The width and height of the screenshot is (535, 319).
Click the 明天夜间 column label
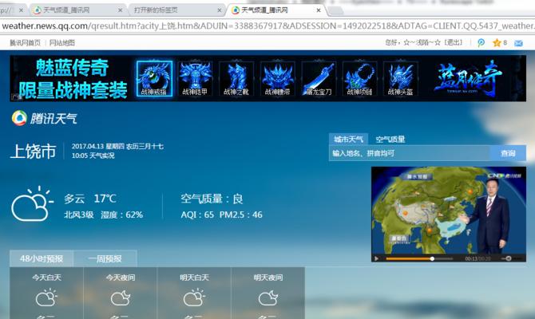point(268,278)
